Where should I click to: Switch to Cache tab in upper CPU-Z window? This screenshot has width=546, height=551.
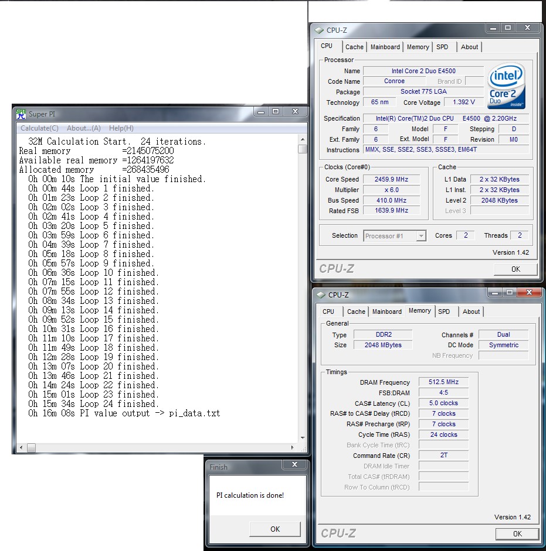click(354, 47)
